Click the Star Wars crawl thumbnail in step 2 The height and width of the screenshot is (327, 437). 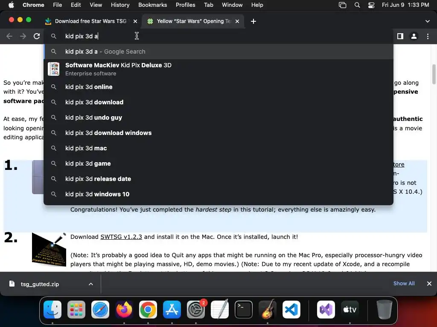pos(49,250)
